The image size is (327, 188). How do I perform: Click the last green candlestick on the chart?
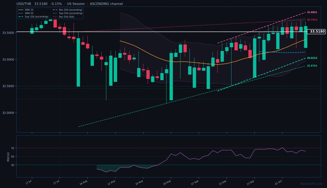306,37
